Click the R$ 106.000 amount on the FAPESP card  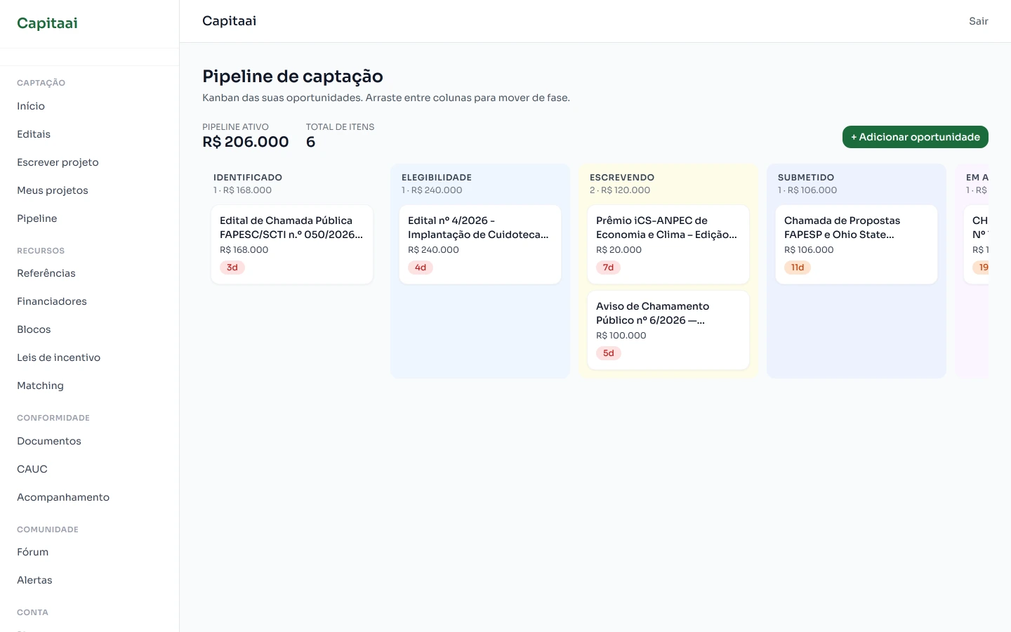809,250
